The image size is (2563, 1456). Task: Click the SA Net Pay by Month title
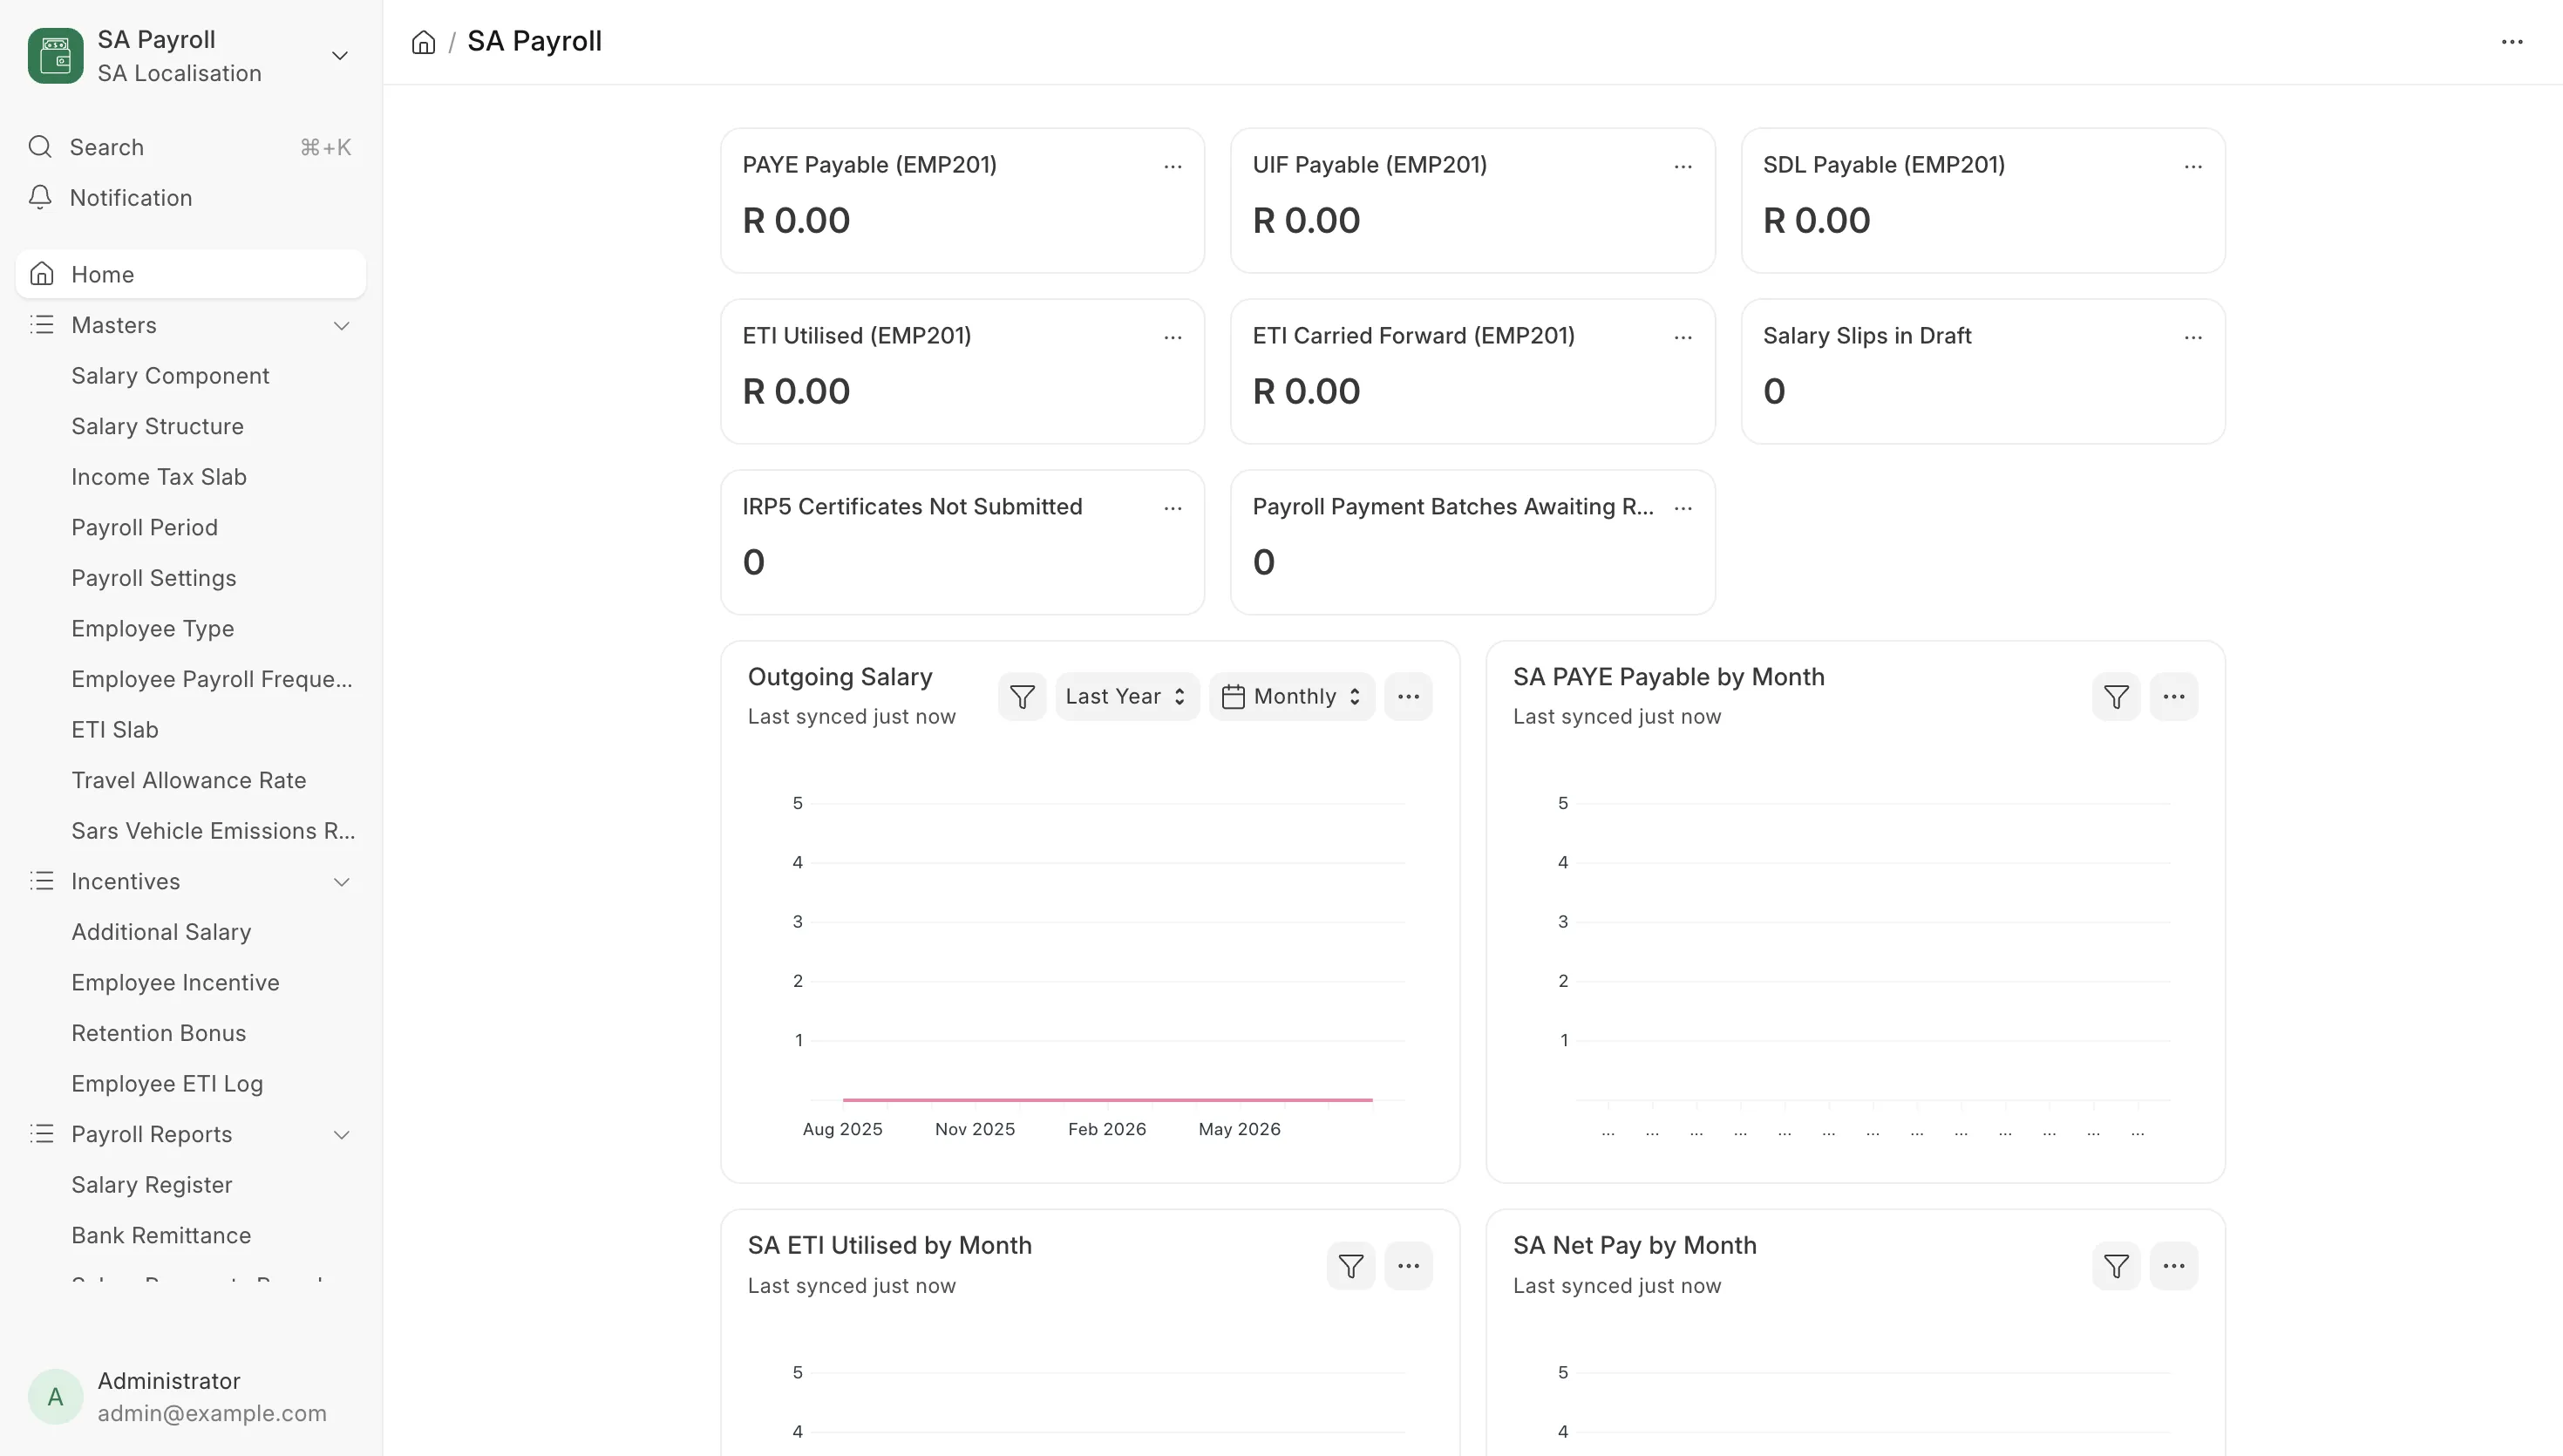click(1635, 1246)
